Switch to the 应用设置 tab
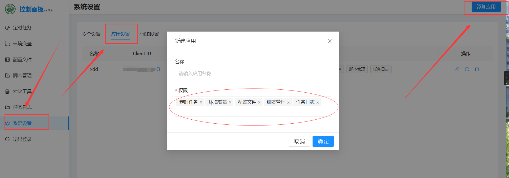The height and width of the screenshot is (178, 509). [120, 34]
